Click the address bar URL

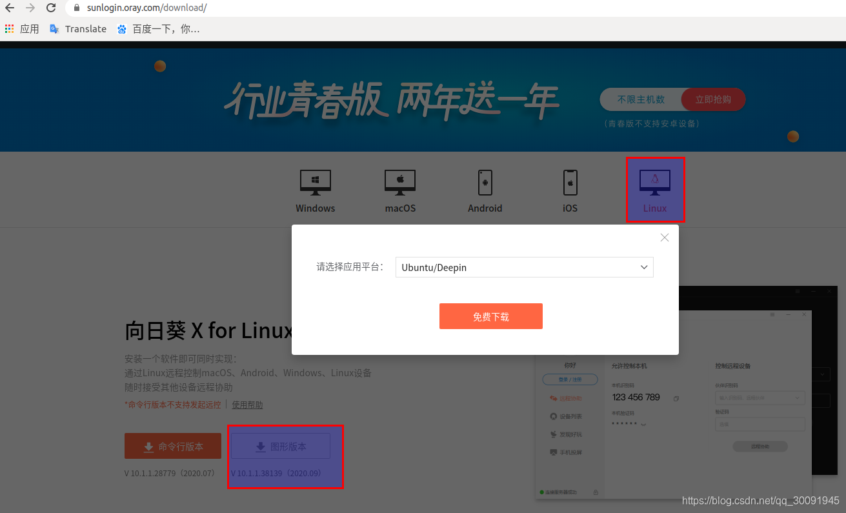tap(147, 8)
